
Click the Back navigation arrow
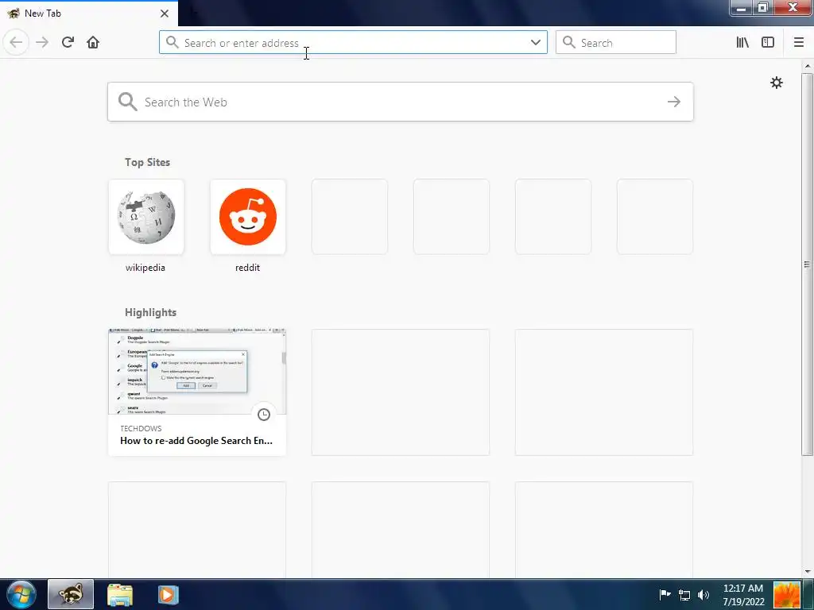[x=16, y=42]
